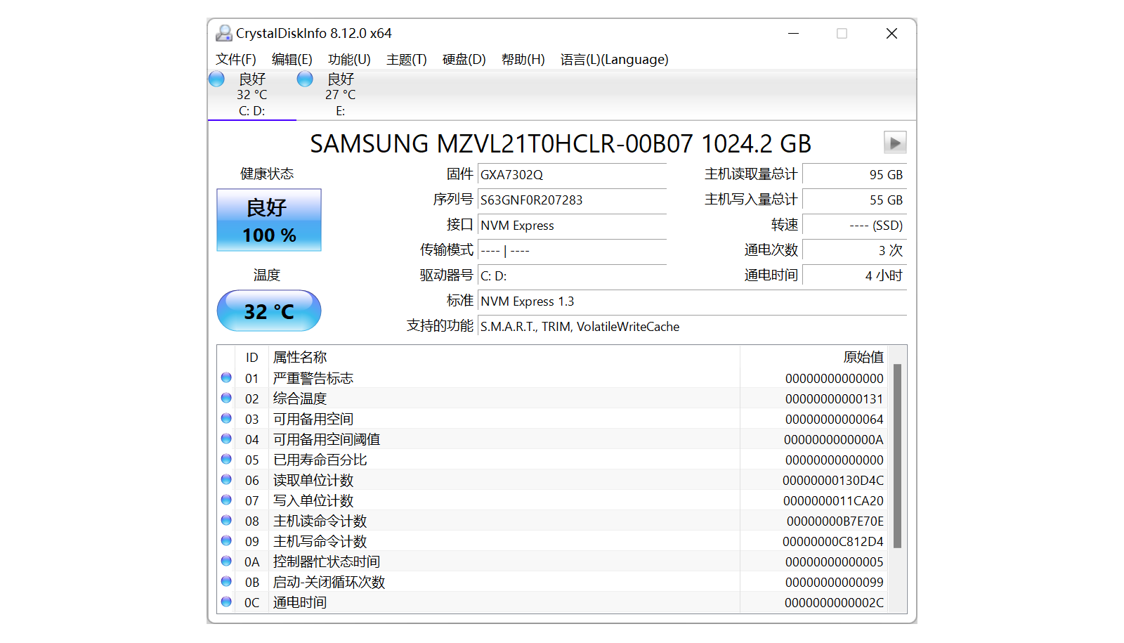
Task: Open the 文件(F) menu
Action: [x=236, y=60]
